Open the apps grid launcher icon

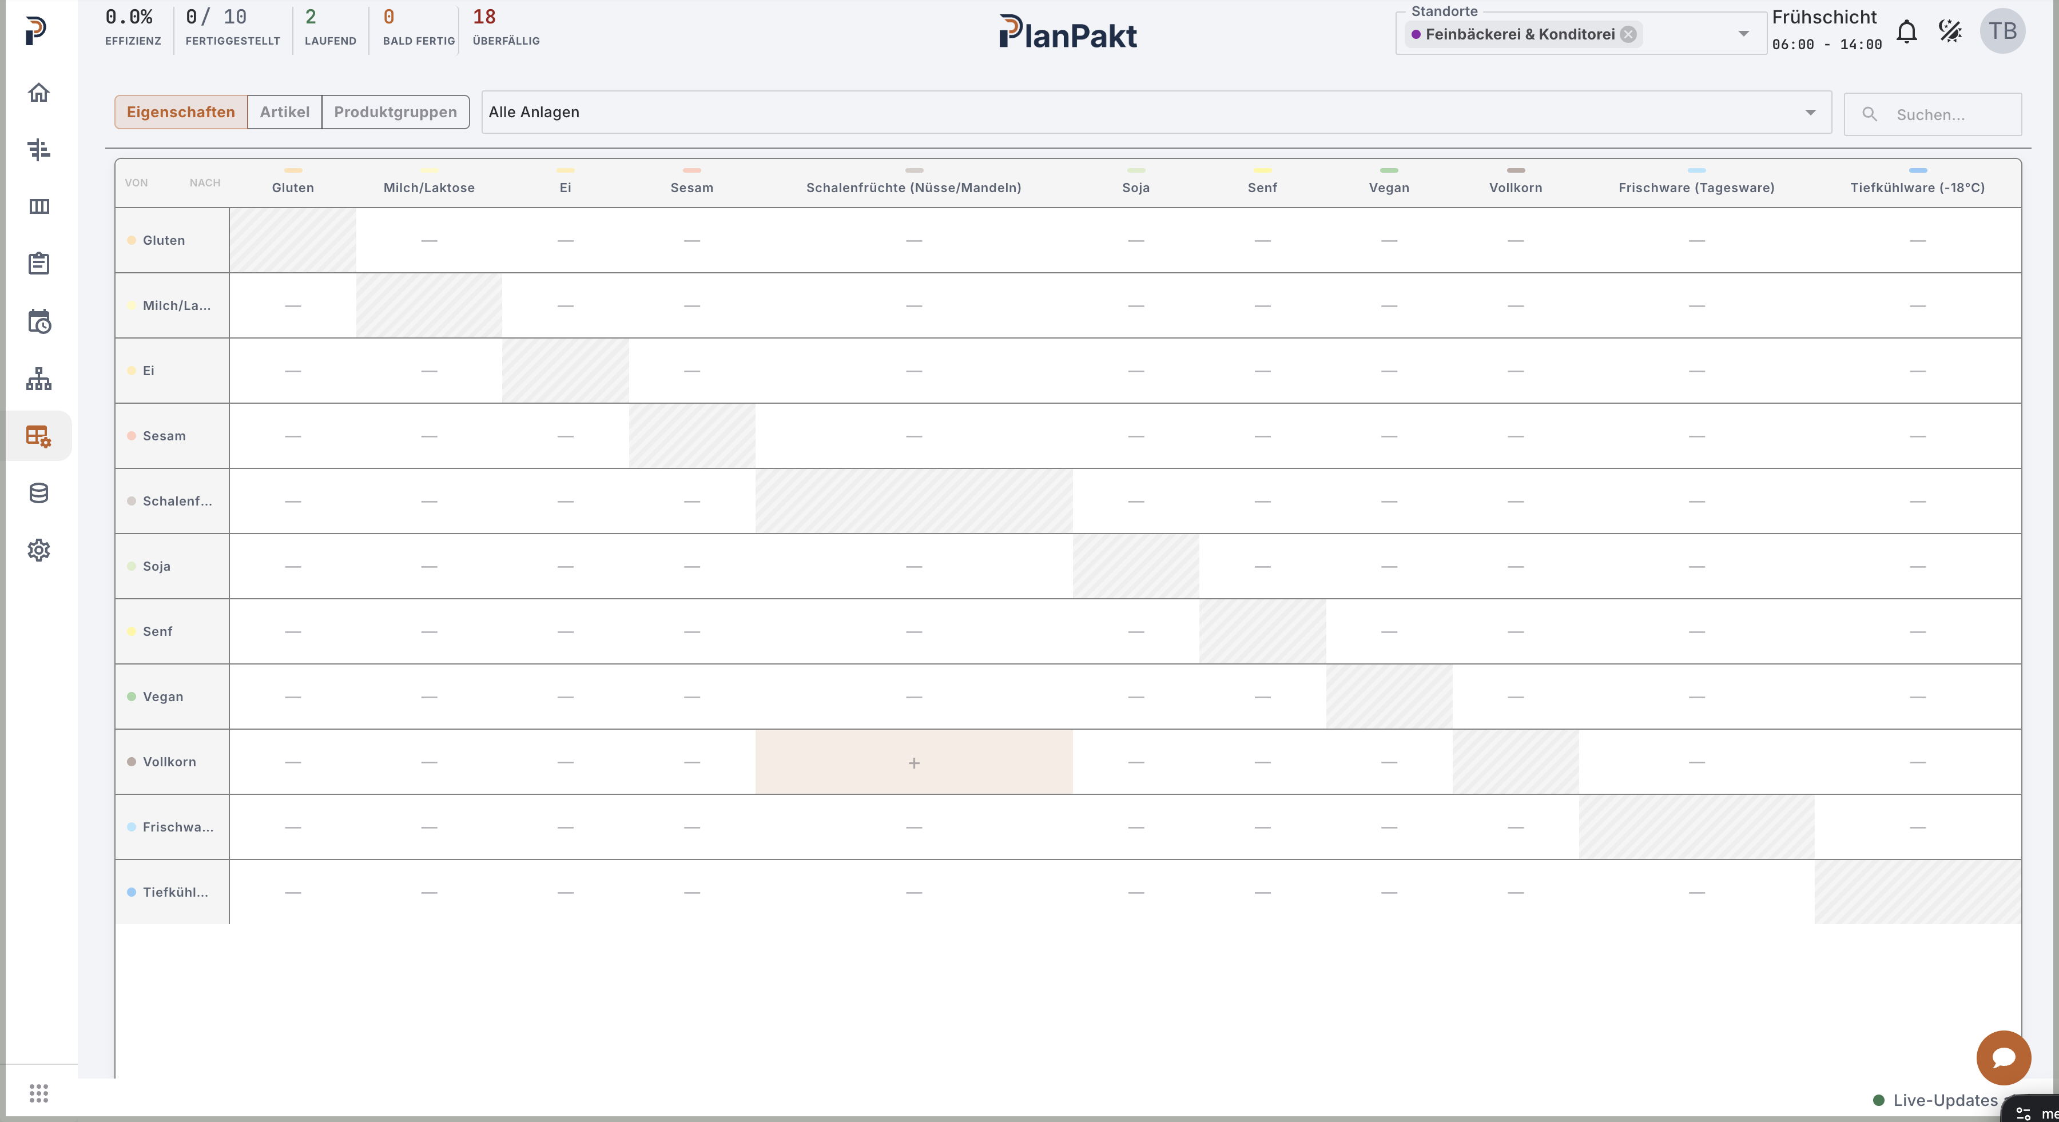[38, 1093]
